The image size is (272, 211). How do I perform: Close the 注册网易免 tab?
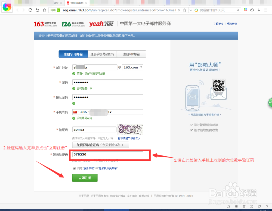(x=86, y=3)
